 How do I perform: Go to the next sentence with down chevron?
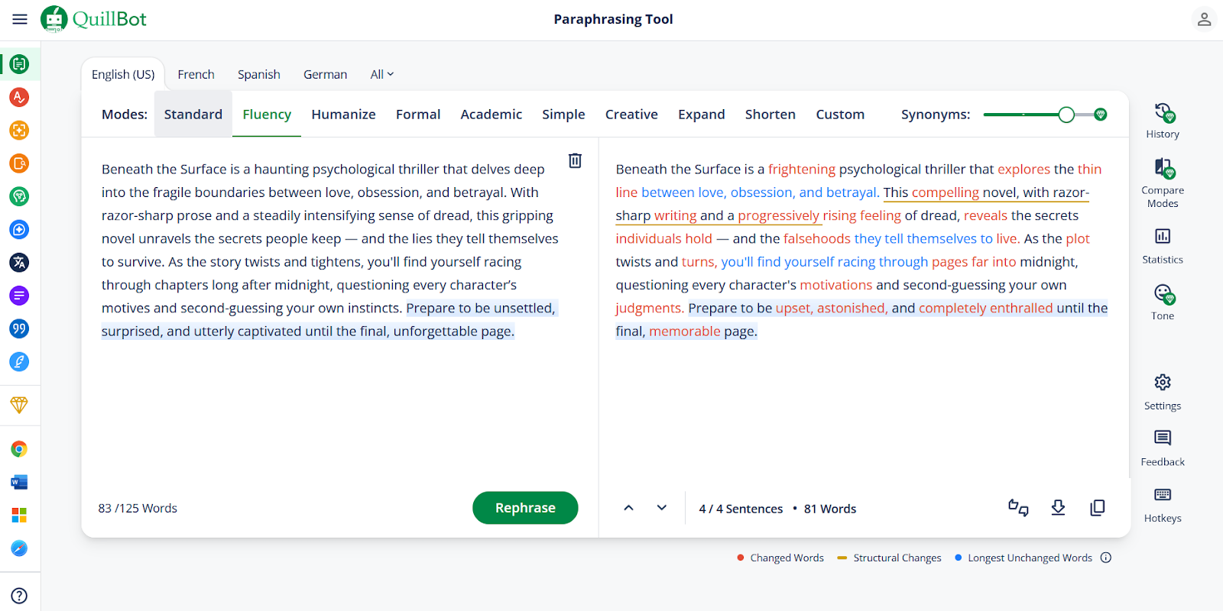point(662,508)
